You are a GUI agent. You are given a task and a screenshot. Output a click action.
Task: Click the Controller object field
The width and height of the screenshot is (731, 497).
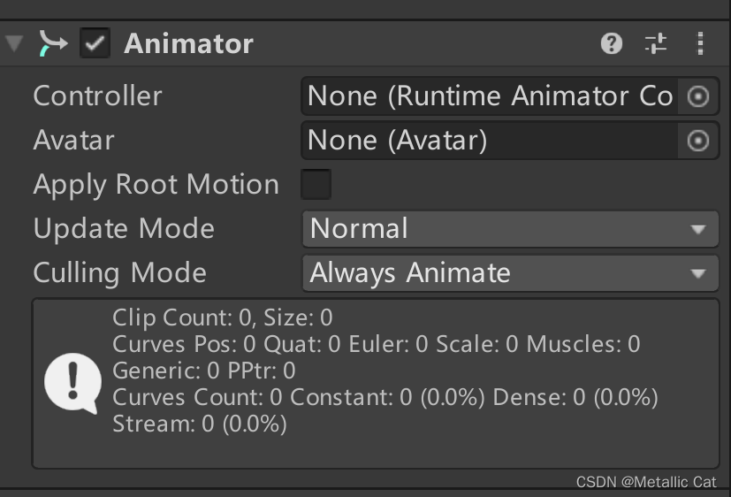coord(489,96)
